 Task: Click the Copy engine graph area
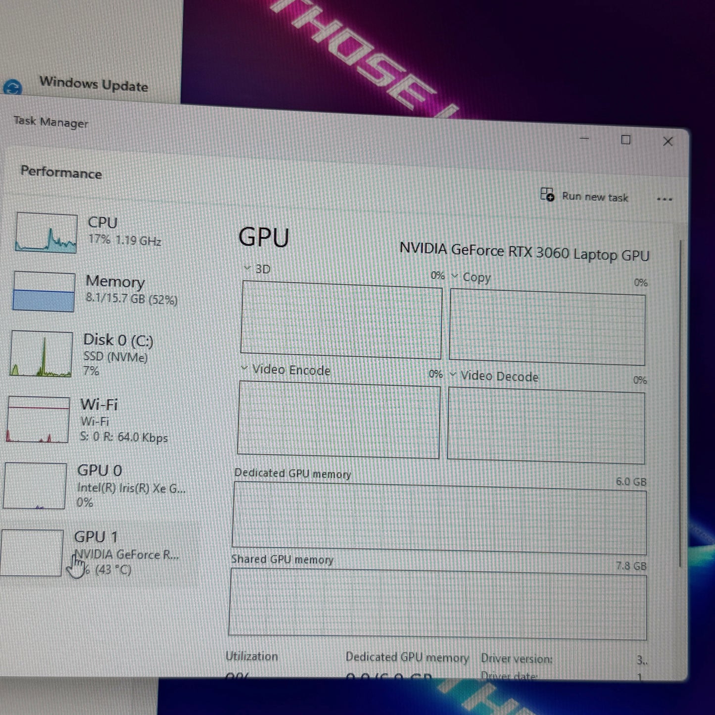pos(547,327)
